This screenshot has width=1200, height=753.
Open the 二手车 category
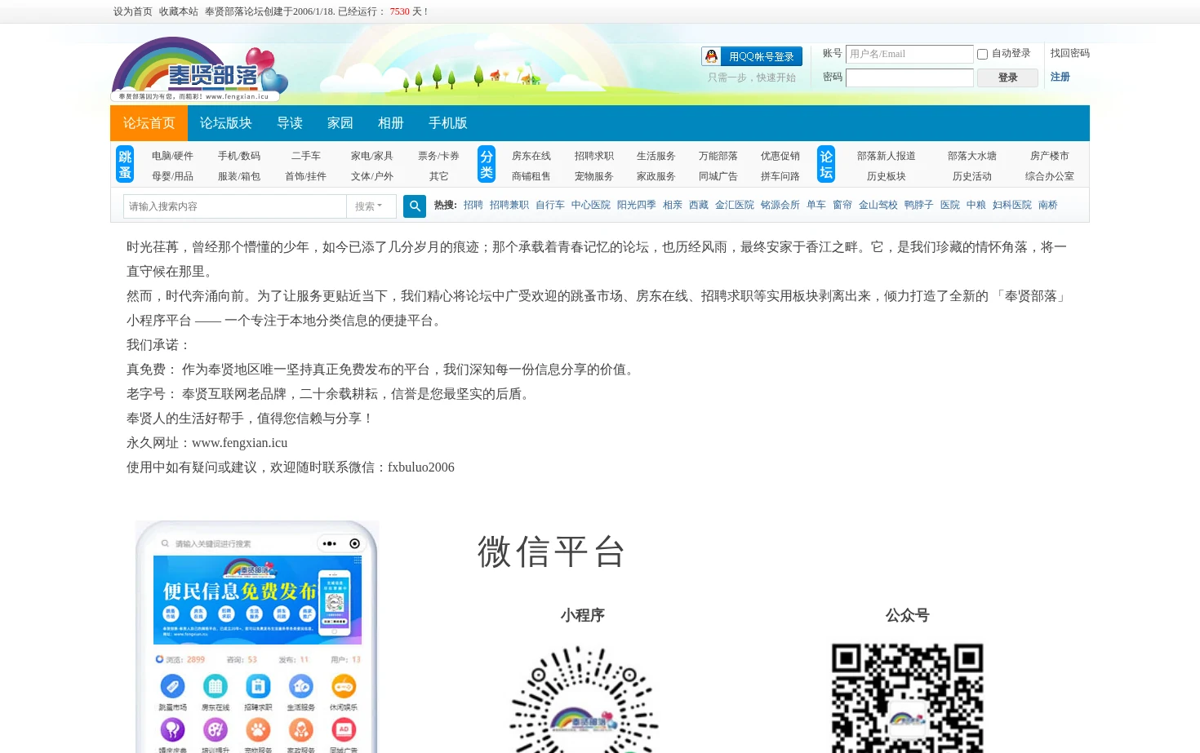[306, 156]
